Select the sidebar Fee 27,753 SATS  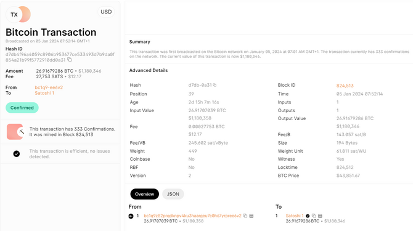click(49, 76)
